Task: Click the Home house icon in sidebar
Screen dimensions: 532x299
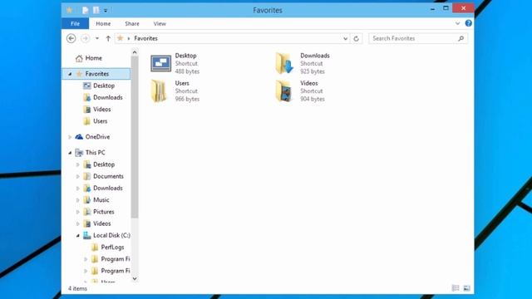Action: pos(79,58)
